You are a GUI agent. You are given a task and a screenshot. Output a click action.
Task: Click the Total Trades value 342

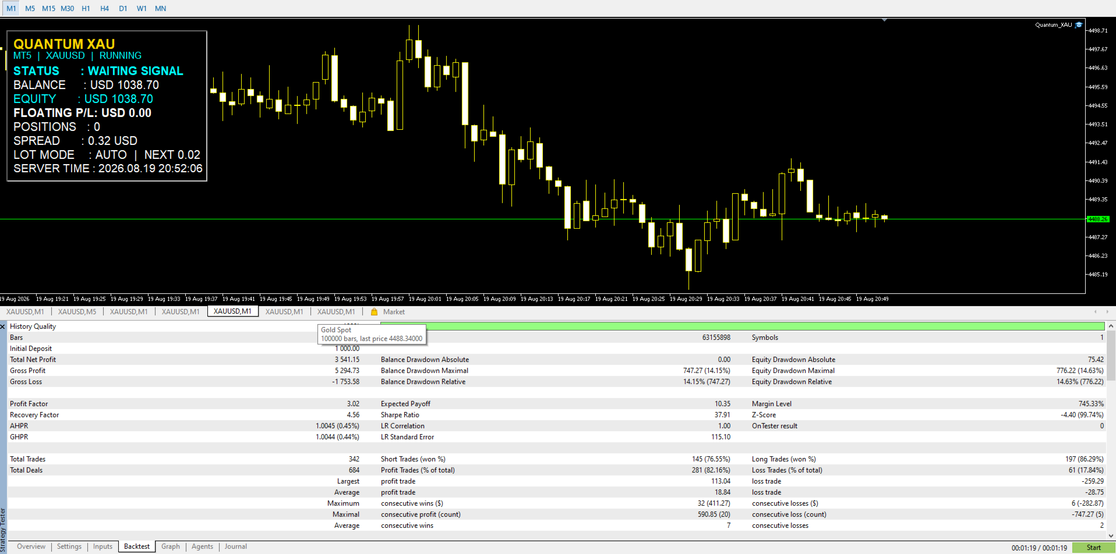click(354, 459)
